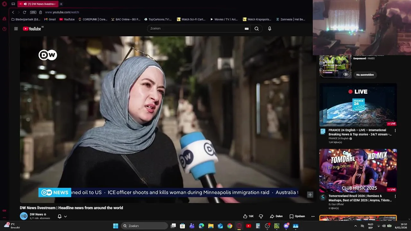Viewport: 411px width, 231px height.
Task: Open Task View in the taskbar
Action: point(173,226)
